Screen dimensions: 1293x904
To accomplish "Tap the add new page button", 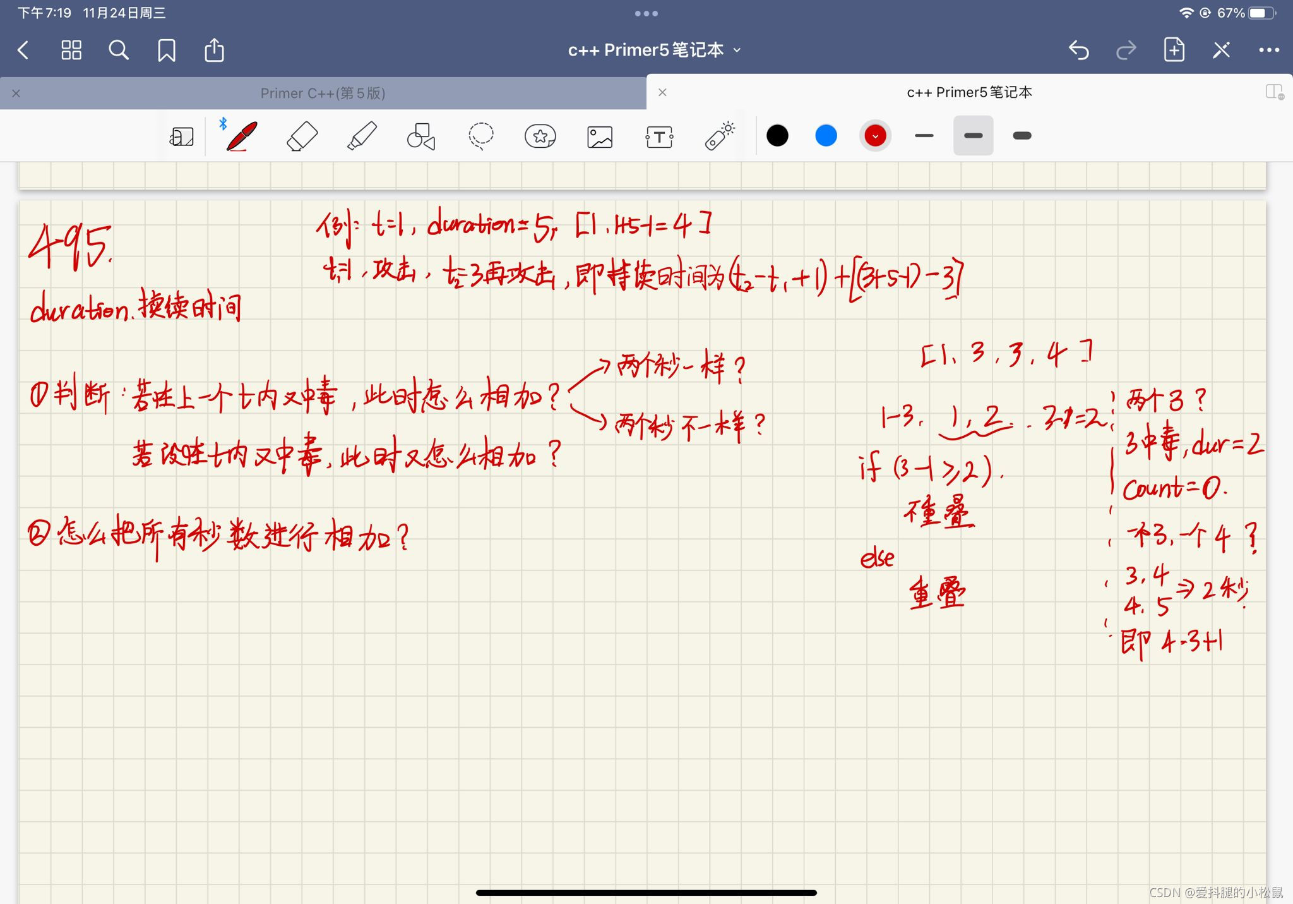I will [x=1174, y=49].
